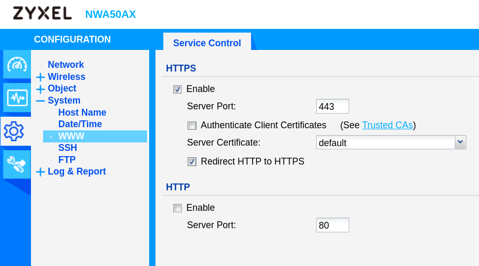Collapse the System tree node
479x266 pixels.
(40, 100)
